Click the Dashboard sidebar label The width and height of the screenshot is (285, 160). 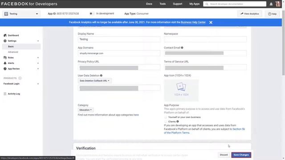click(13, 36)
